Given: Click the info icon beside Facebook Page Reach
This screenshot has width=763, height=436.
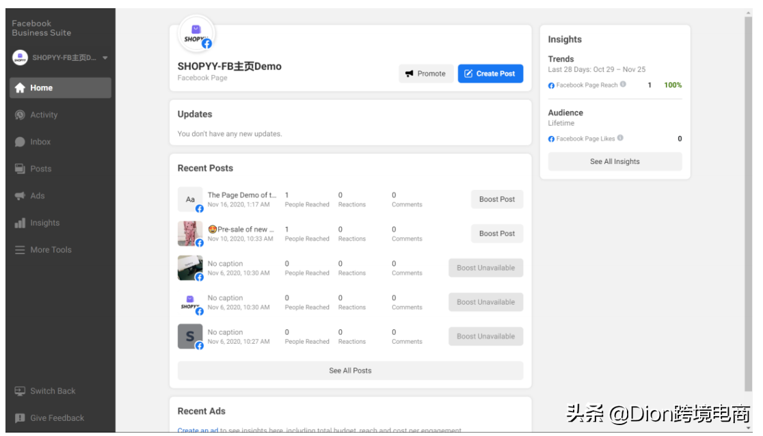Looking at the screenshot, I should pyautogui.click(x=623, y=84).
